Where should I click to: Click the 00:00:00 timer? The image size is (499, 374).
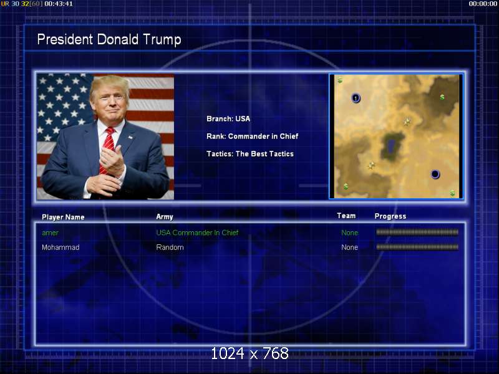(483, 4)
